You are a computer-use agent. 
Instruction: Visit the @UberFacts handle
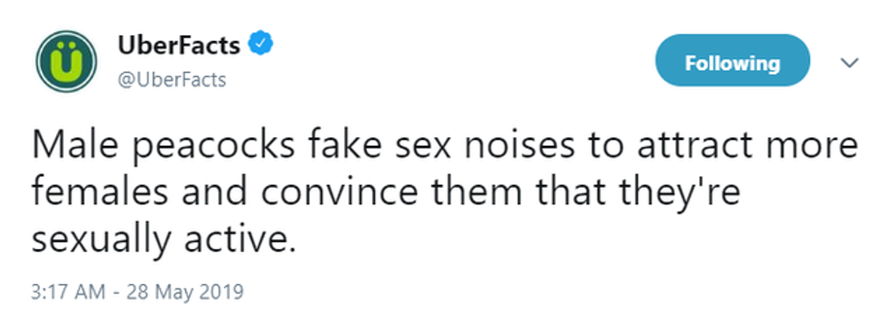(x=172, y=80)
